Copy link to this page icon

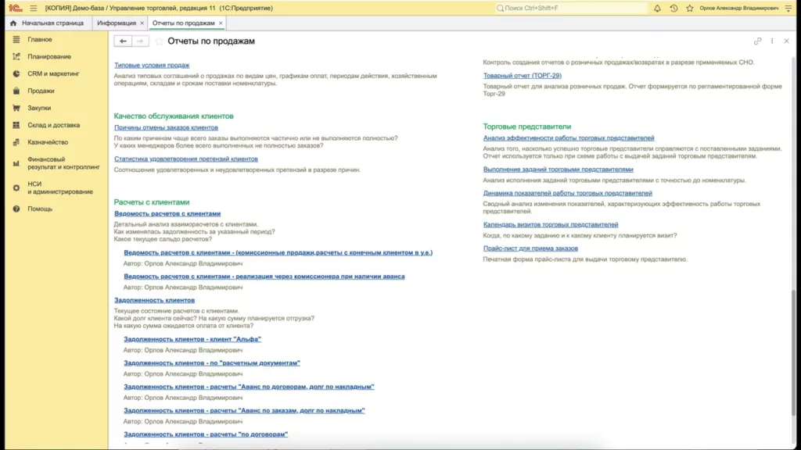[757, 41]
